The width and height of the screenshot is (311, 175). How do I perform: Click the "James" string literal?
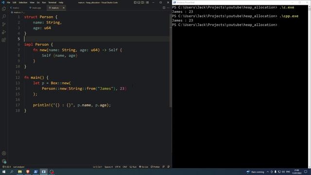click(x=105, y=88)
